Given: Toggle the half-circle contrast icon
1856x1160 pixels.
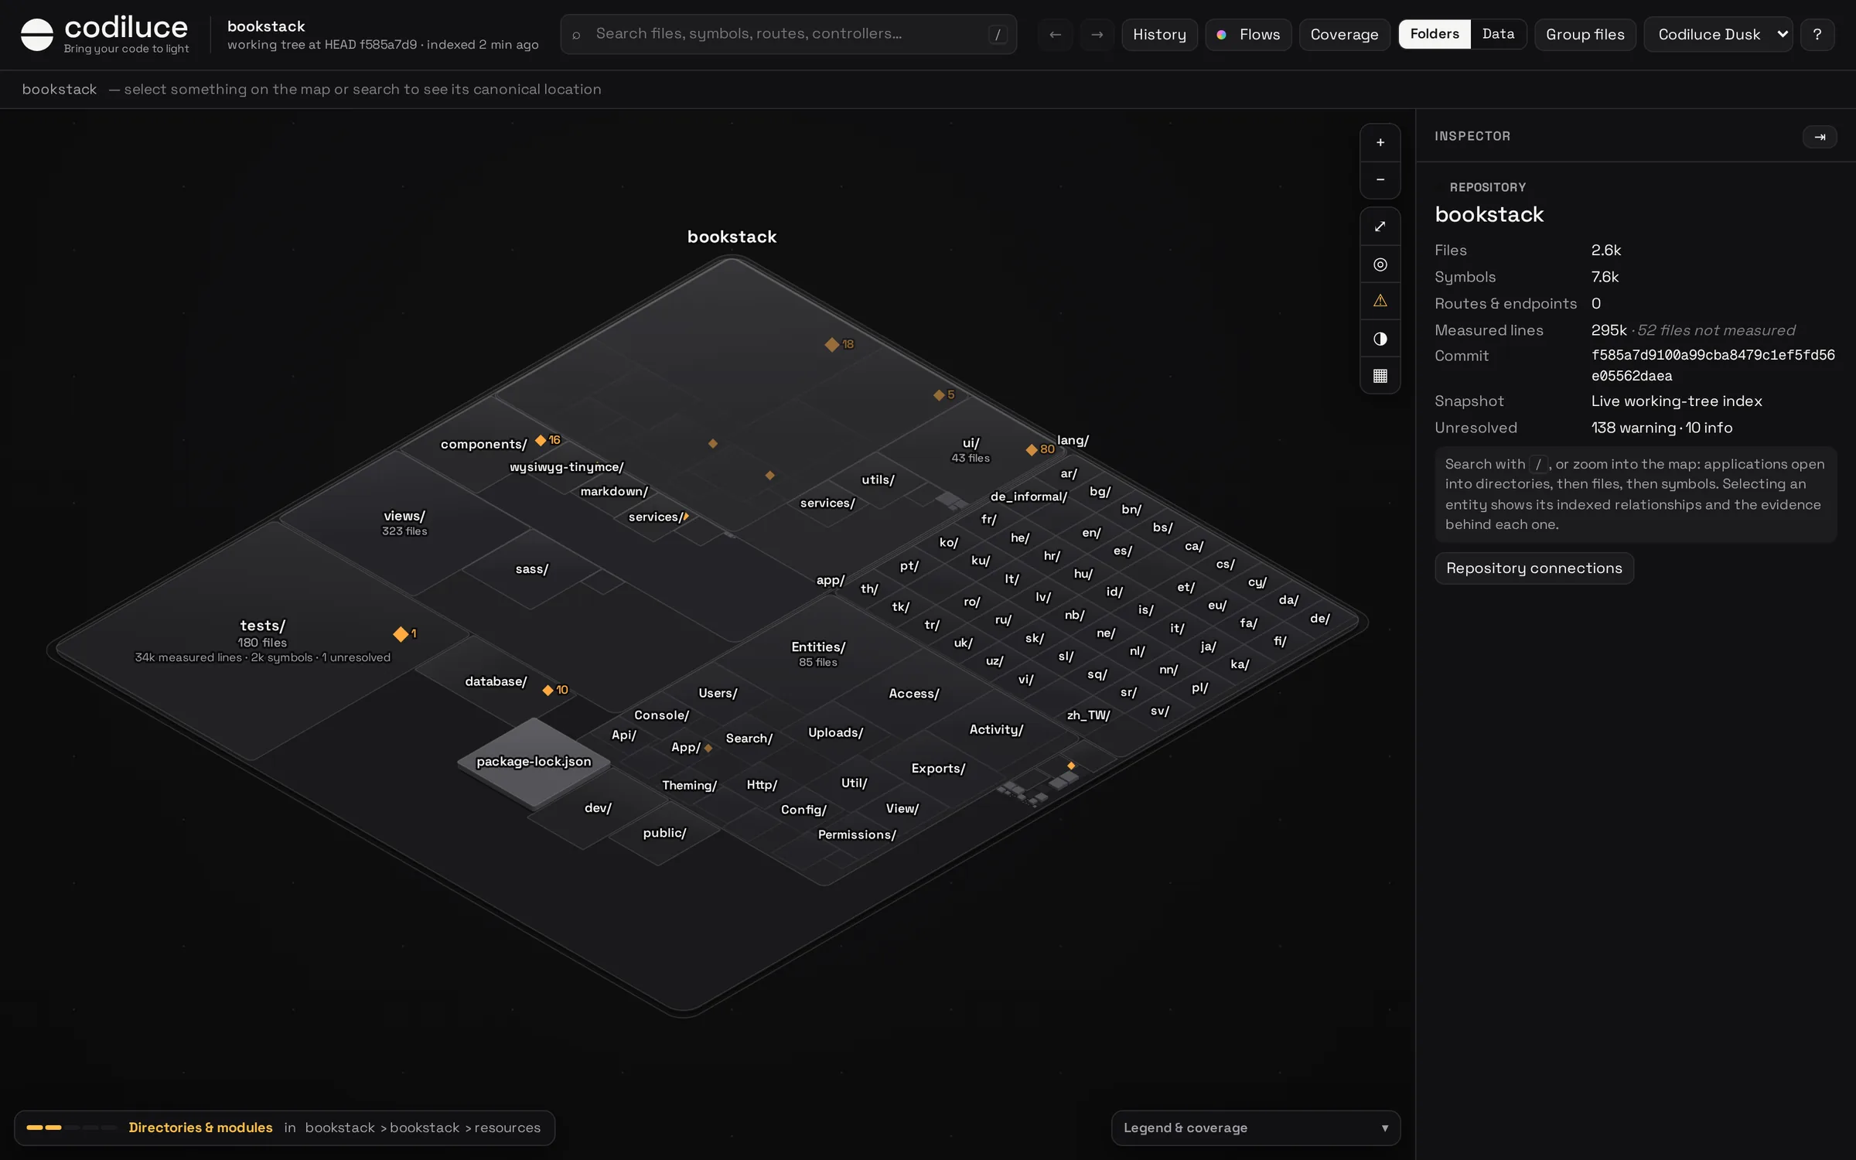Looking at the screenshot, I should pyautogui.click(x=1380, y=339).
